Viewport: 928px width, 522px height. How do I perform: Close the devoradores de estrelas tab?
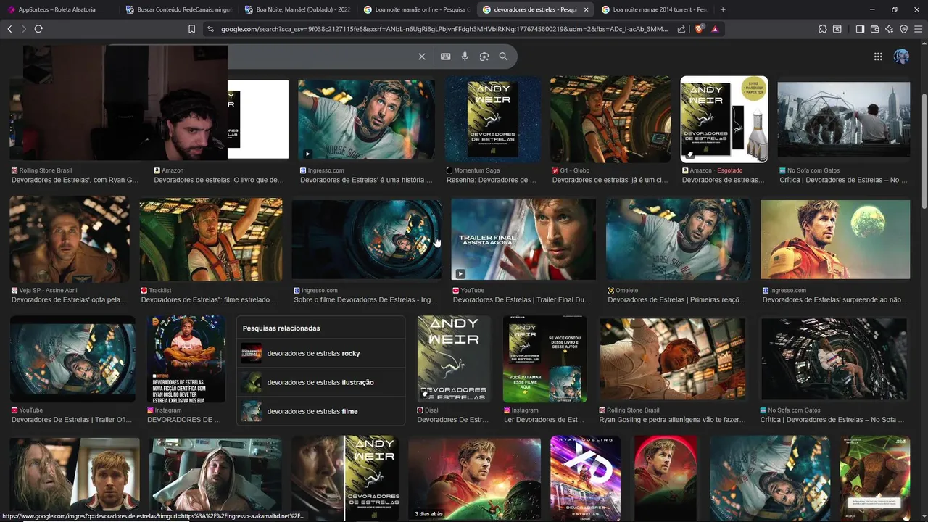click(x=586, y=9)
